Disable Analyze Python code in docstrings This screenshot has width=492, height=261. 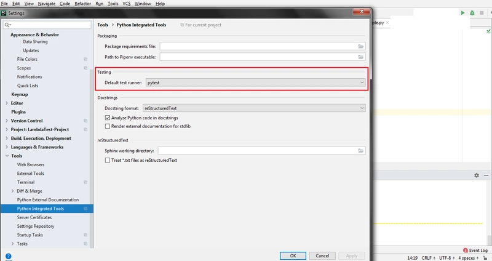[108, 118]
